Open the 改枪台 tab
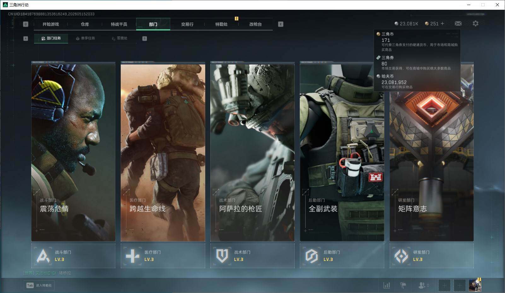This screenshot has height=293, width=505. [255, 24]
